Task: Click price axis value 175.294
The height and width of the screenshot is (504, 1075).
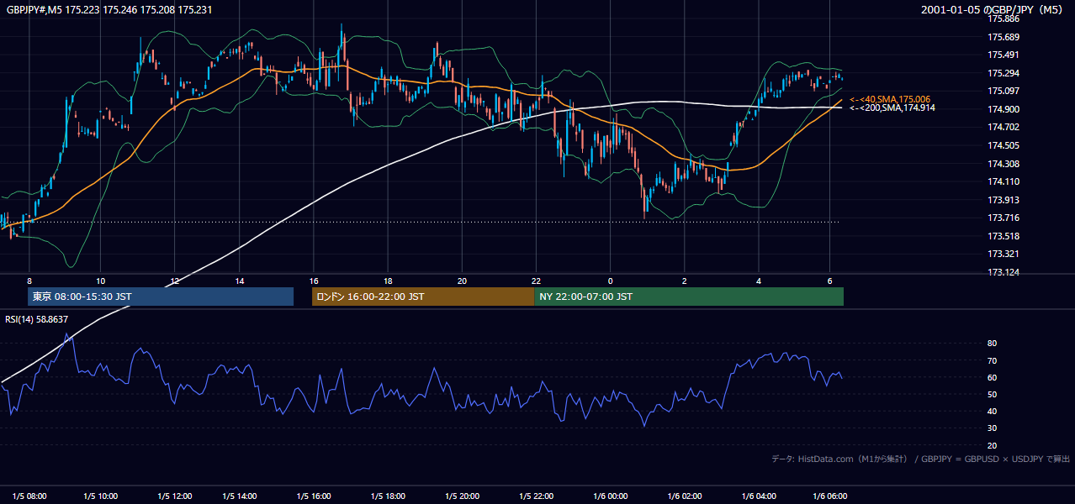Action: (1004, 73)
